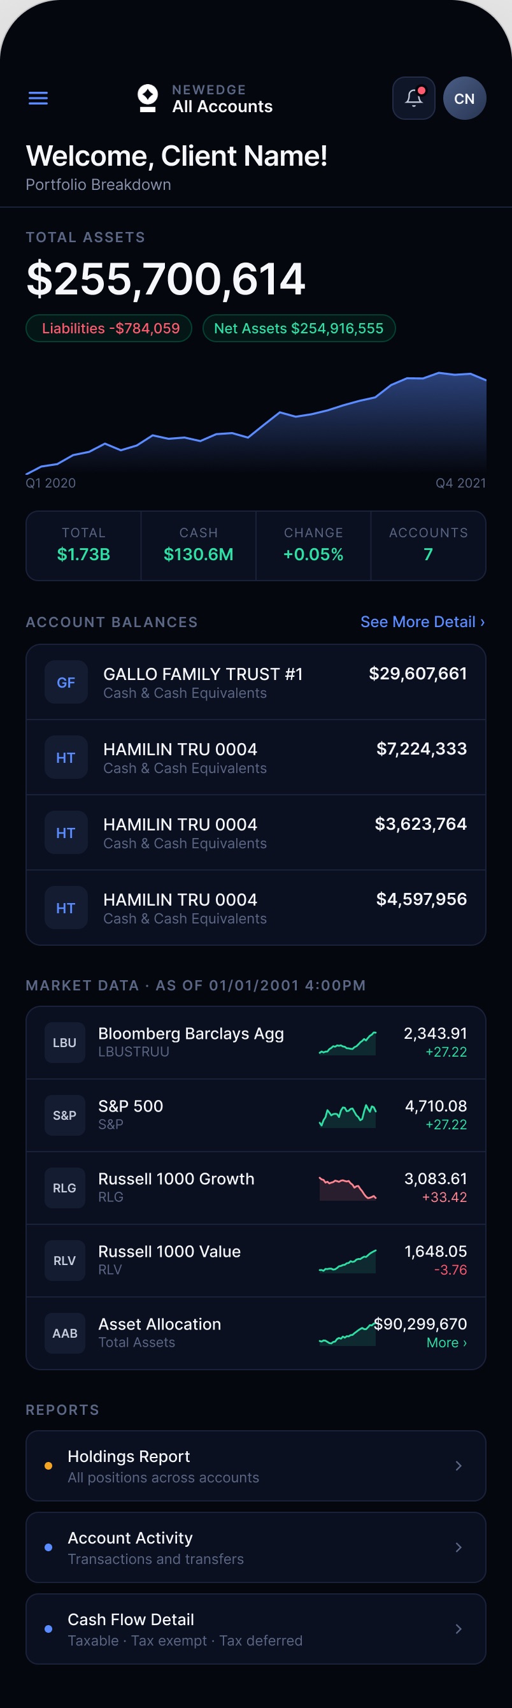This screenshot has width=512, height=1708.
Task: Select the ACCOUNTS 7 stat
Action: tap(429, 546)
